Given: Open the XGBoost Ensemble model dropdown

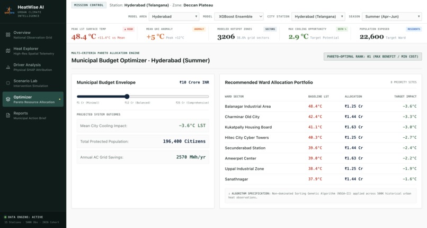Looking at the screenshot, I should point(239,16).
